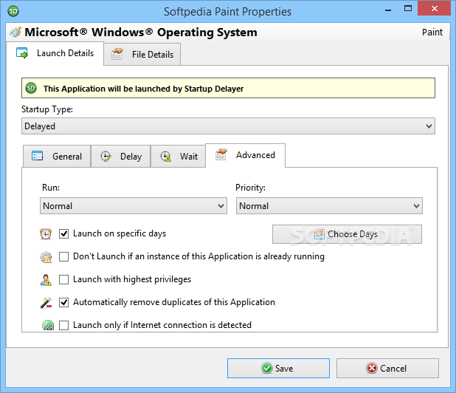Toggle Launch with highest privileges checkbox
The image size is (456, 393).
point(63,279)
